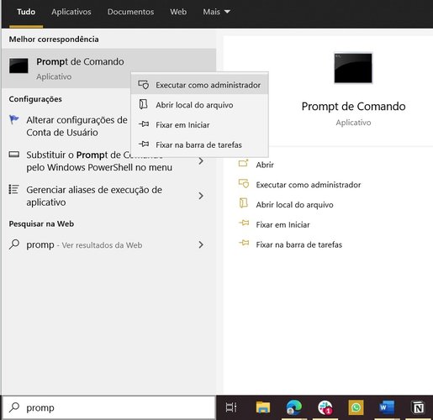The height and width of the screenshot is (420, 433).
Task: Open Microsoft Word from the taskbar
Action: click(x=387, y=407)
